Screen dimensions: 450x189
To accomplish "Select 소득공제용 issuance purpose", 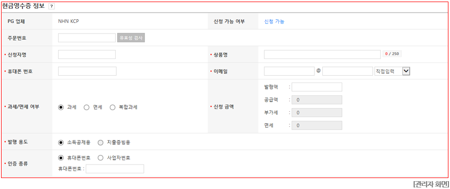I will [61, 143].
